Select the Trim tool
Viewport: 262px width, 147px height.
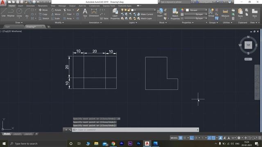pos(67,10)
